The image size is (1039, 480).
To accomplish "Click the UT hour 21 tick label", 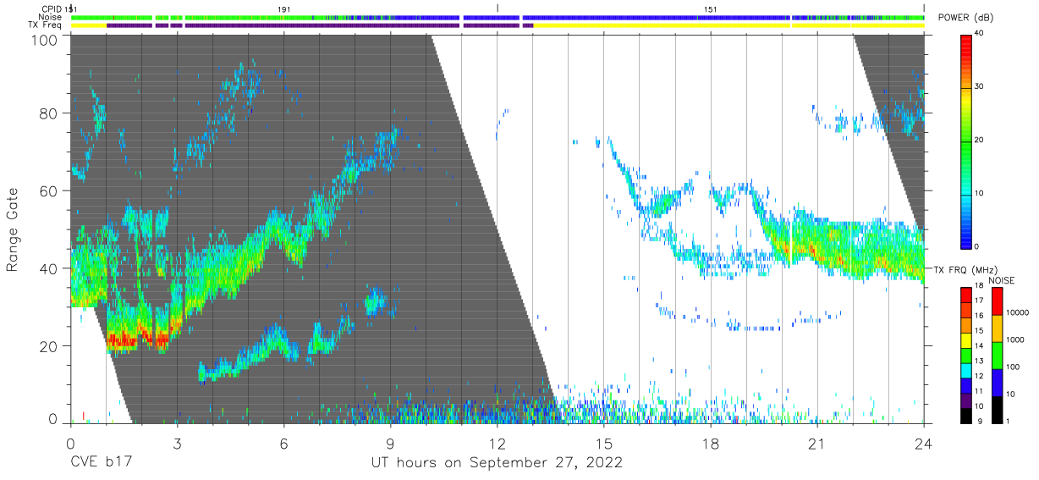I will pyautogui.click(x=817, y=443).
